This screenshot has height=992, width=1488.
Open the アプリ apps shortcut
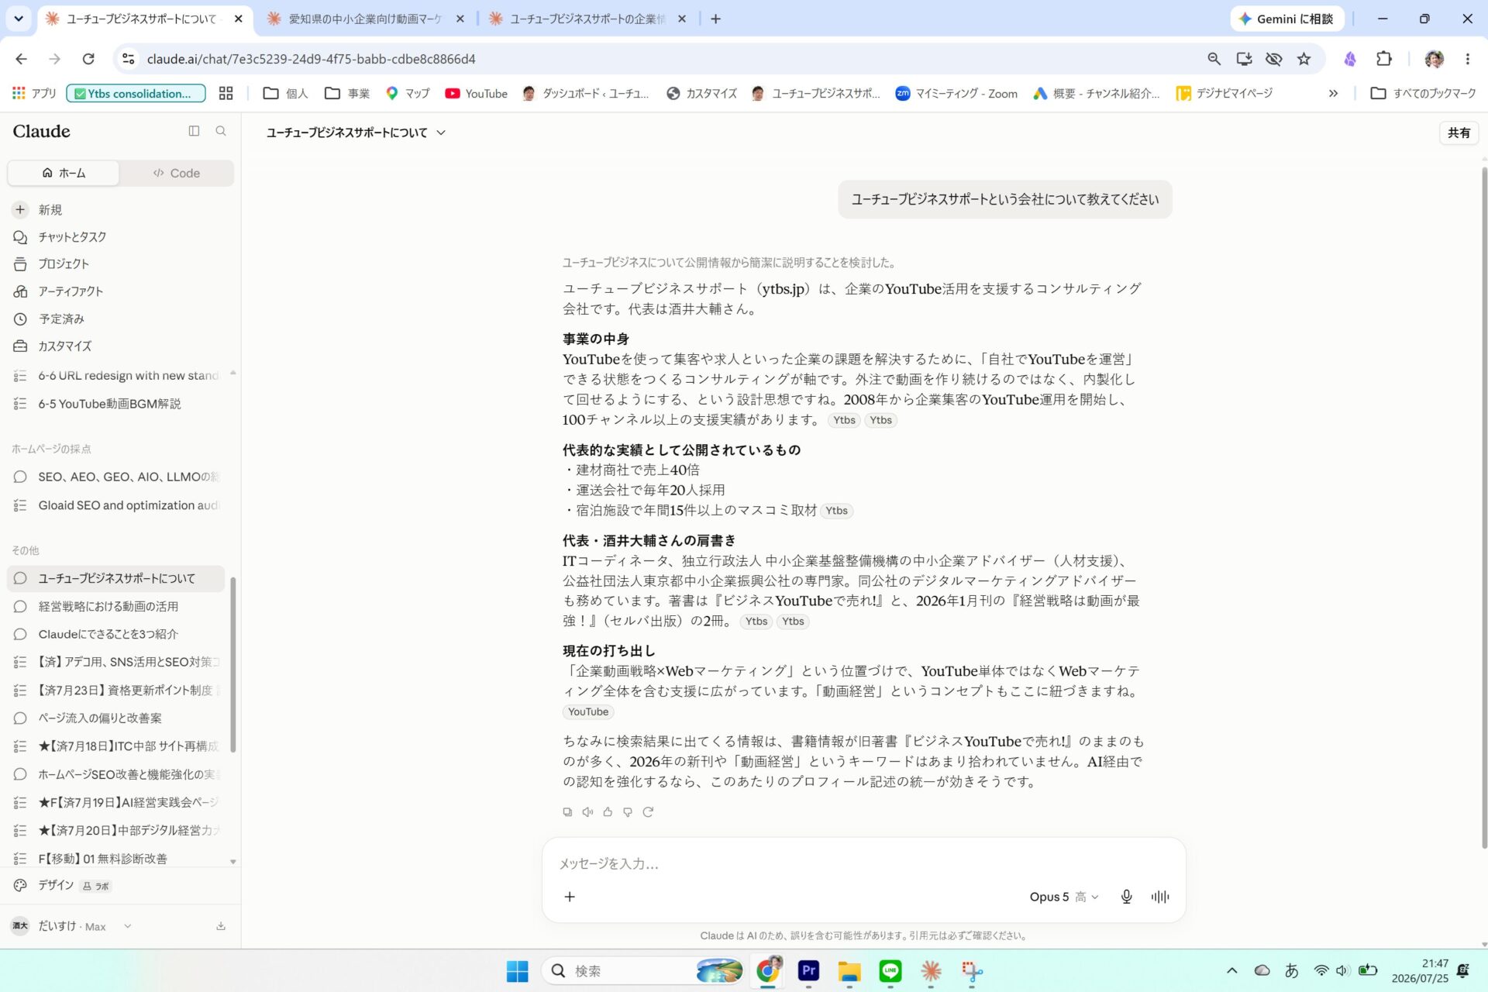(34, 94)
